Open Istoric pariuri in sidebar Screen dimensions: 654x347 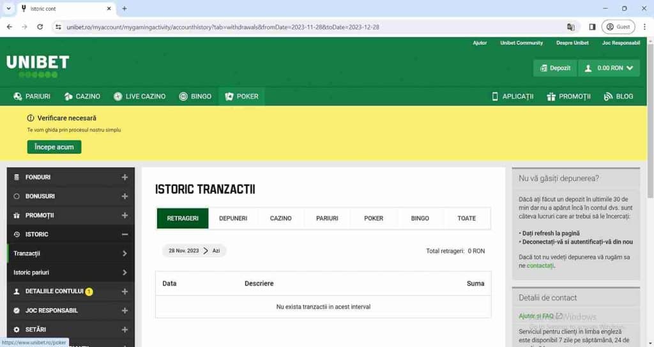(x=70, y=272)
